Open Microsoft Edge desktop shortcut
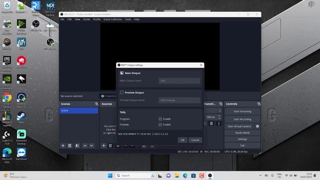This screenshot has width=320, height=180. pyautogui.click(x=7, y=155)
